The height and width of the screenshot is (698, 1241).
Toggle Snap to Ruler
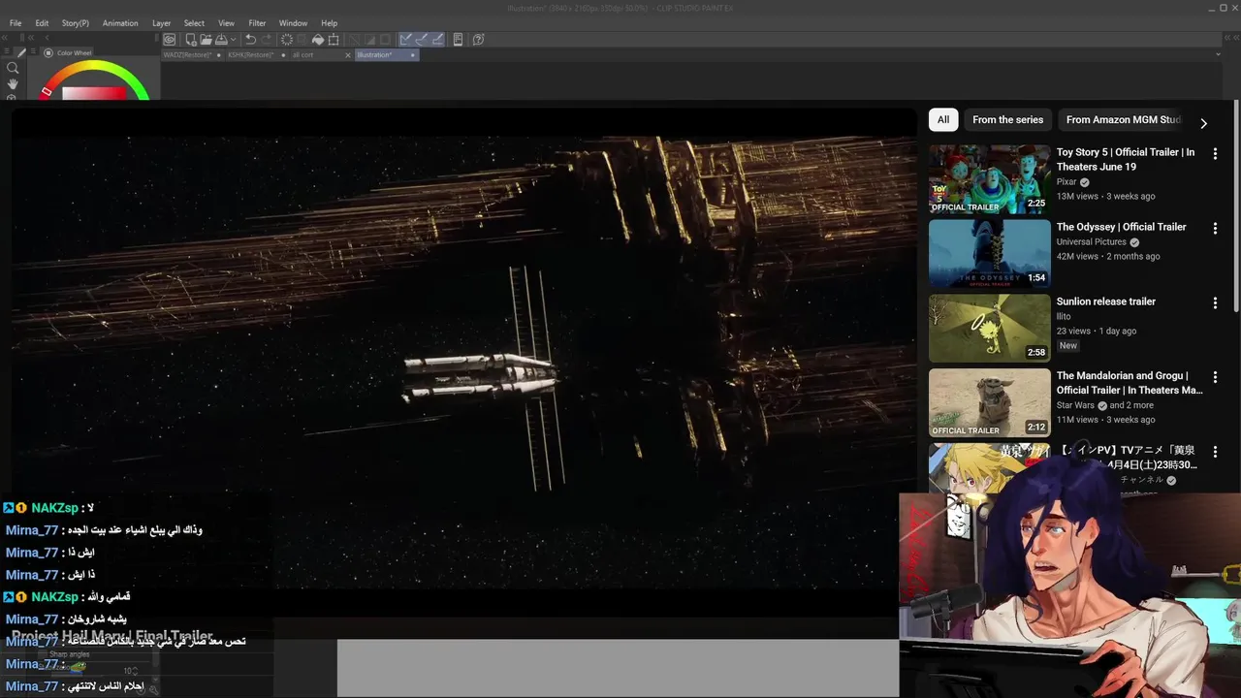[406, 40]
